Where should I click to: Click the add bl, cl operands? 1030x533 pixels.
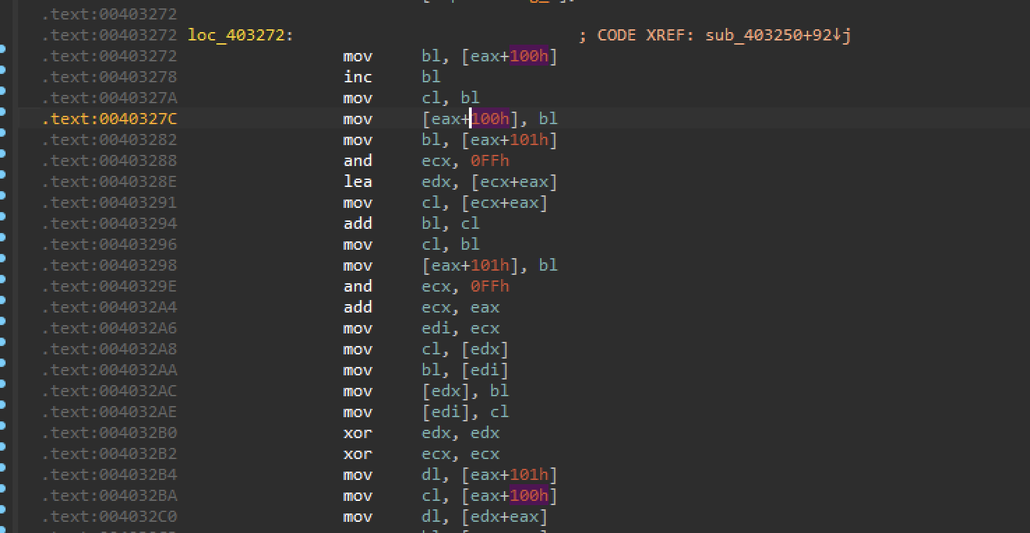point(450,223)
